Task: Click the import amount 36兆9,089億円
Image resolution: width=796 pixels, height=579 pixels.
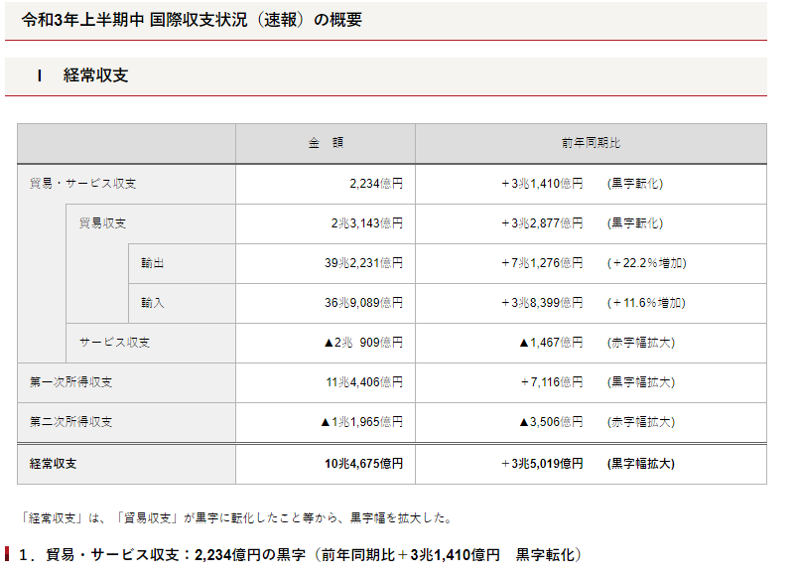Action: (x=363, y=303)
